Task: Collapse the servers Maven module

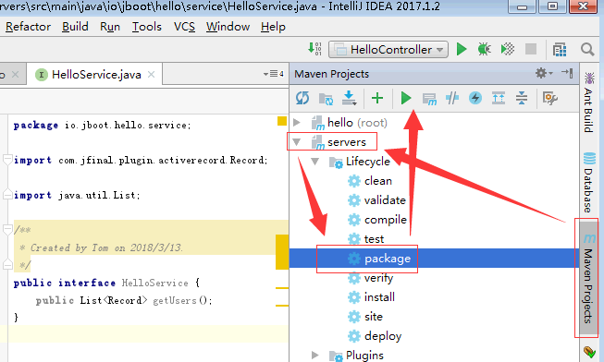Action: point(297,142)
